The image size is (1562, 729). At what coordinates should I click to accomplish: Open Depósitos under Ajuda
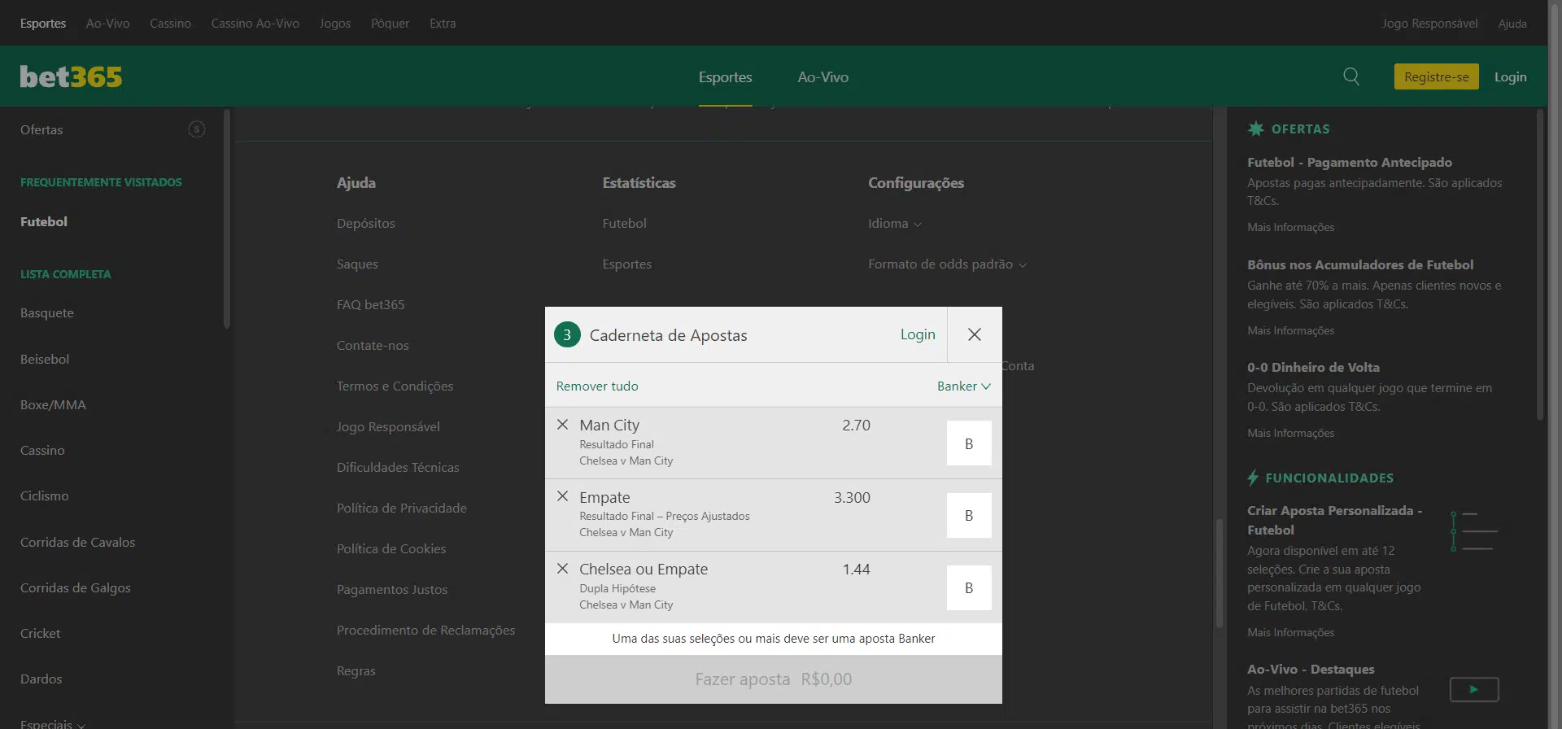pyautogui.click(x=366, y=223)
